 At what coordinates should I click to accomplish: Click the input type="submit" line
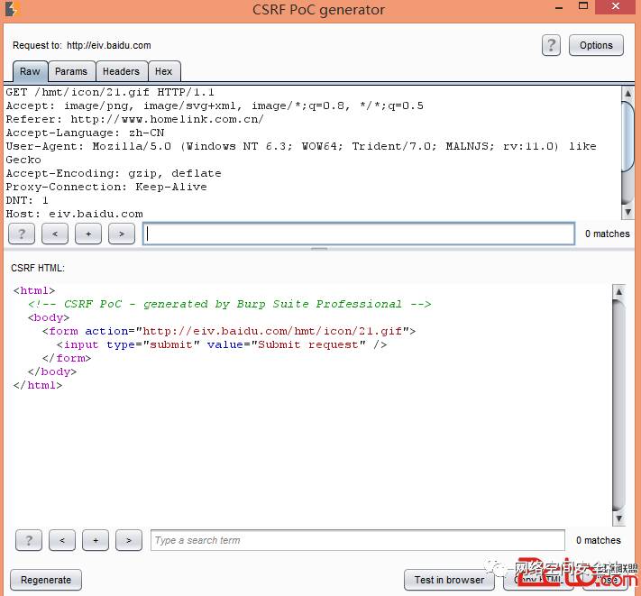pos(222,344)
